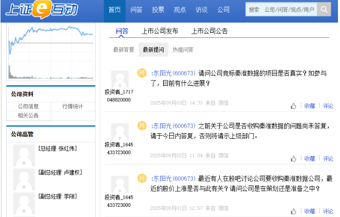The width and height of the screenshot is (340, 217).
Task: Open 行情统计 under 公司资料
Action: (x=73, y=106)
